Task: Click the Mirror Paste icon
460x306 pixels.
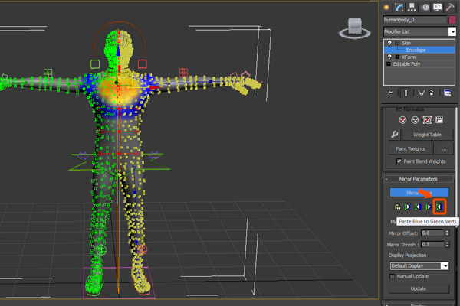Action: pyautogui.click(x=397, y=207)
